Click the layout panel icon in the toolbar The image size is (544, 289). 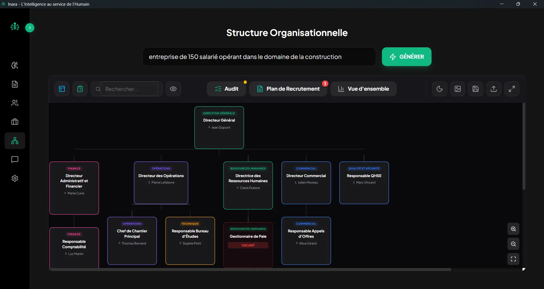(62, 89)
